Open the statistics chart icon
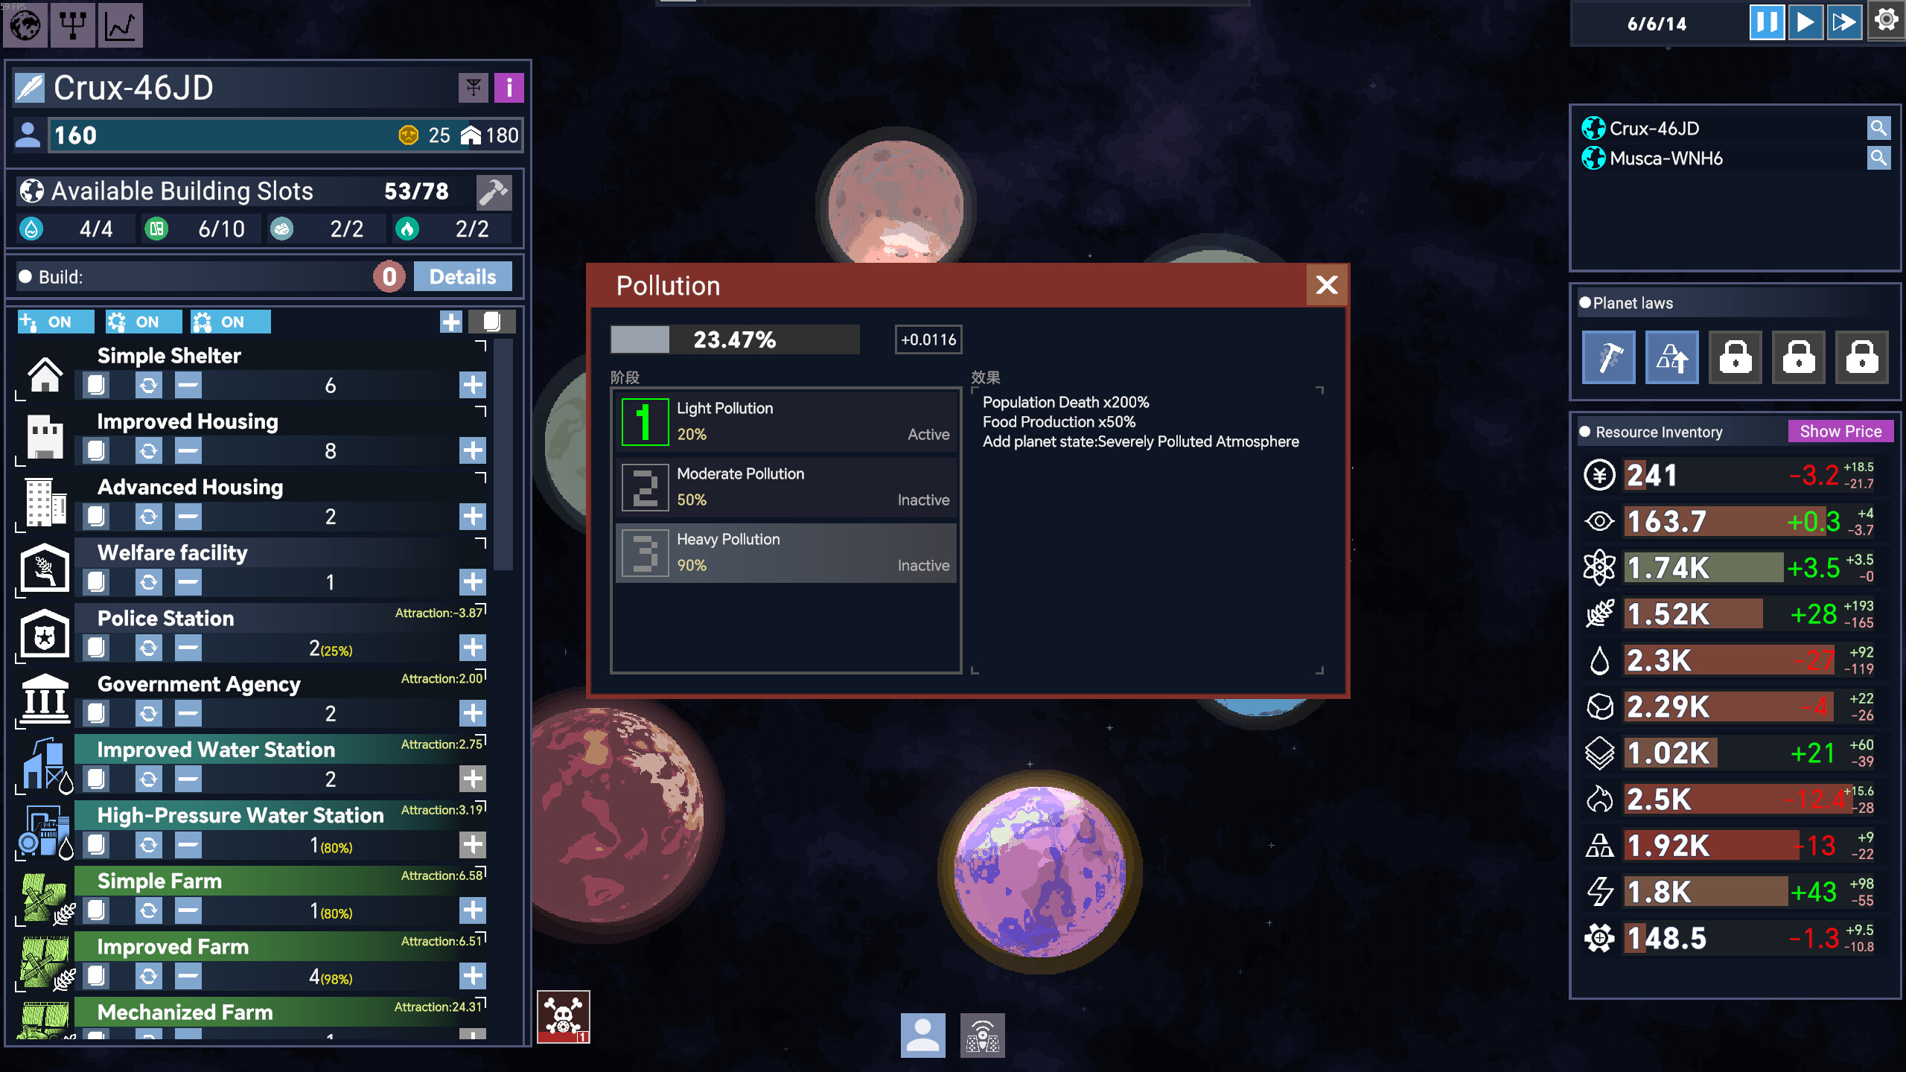The width and height of the screenshot is (1906, 1072). pyautogui.click(x=121, y=25)
